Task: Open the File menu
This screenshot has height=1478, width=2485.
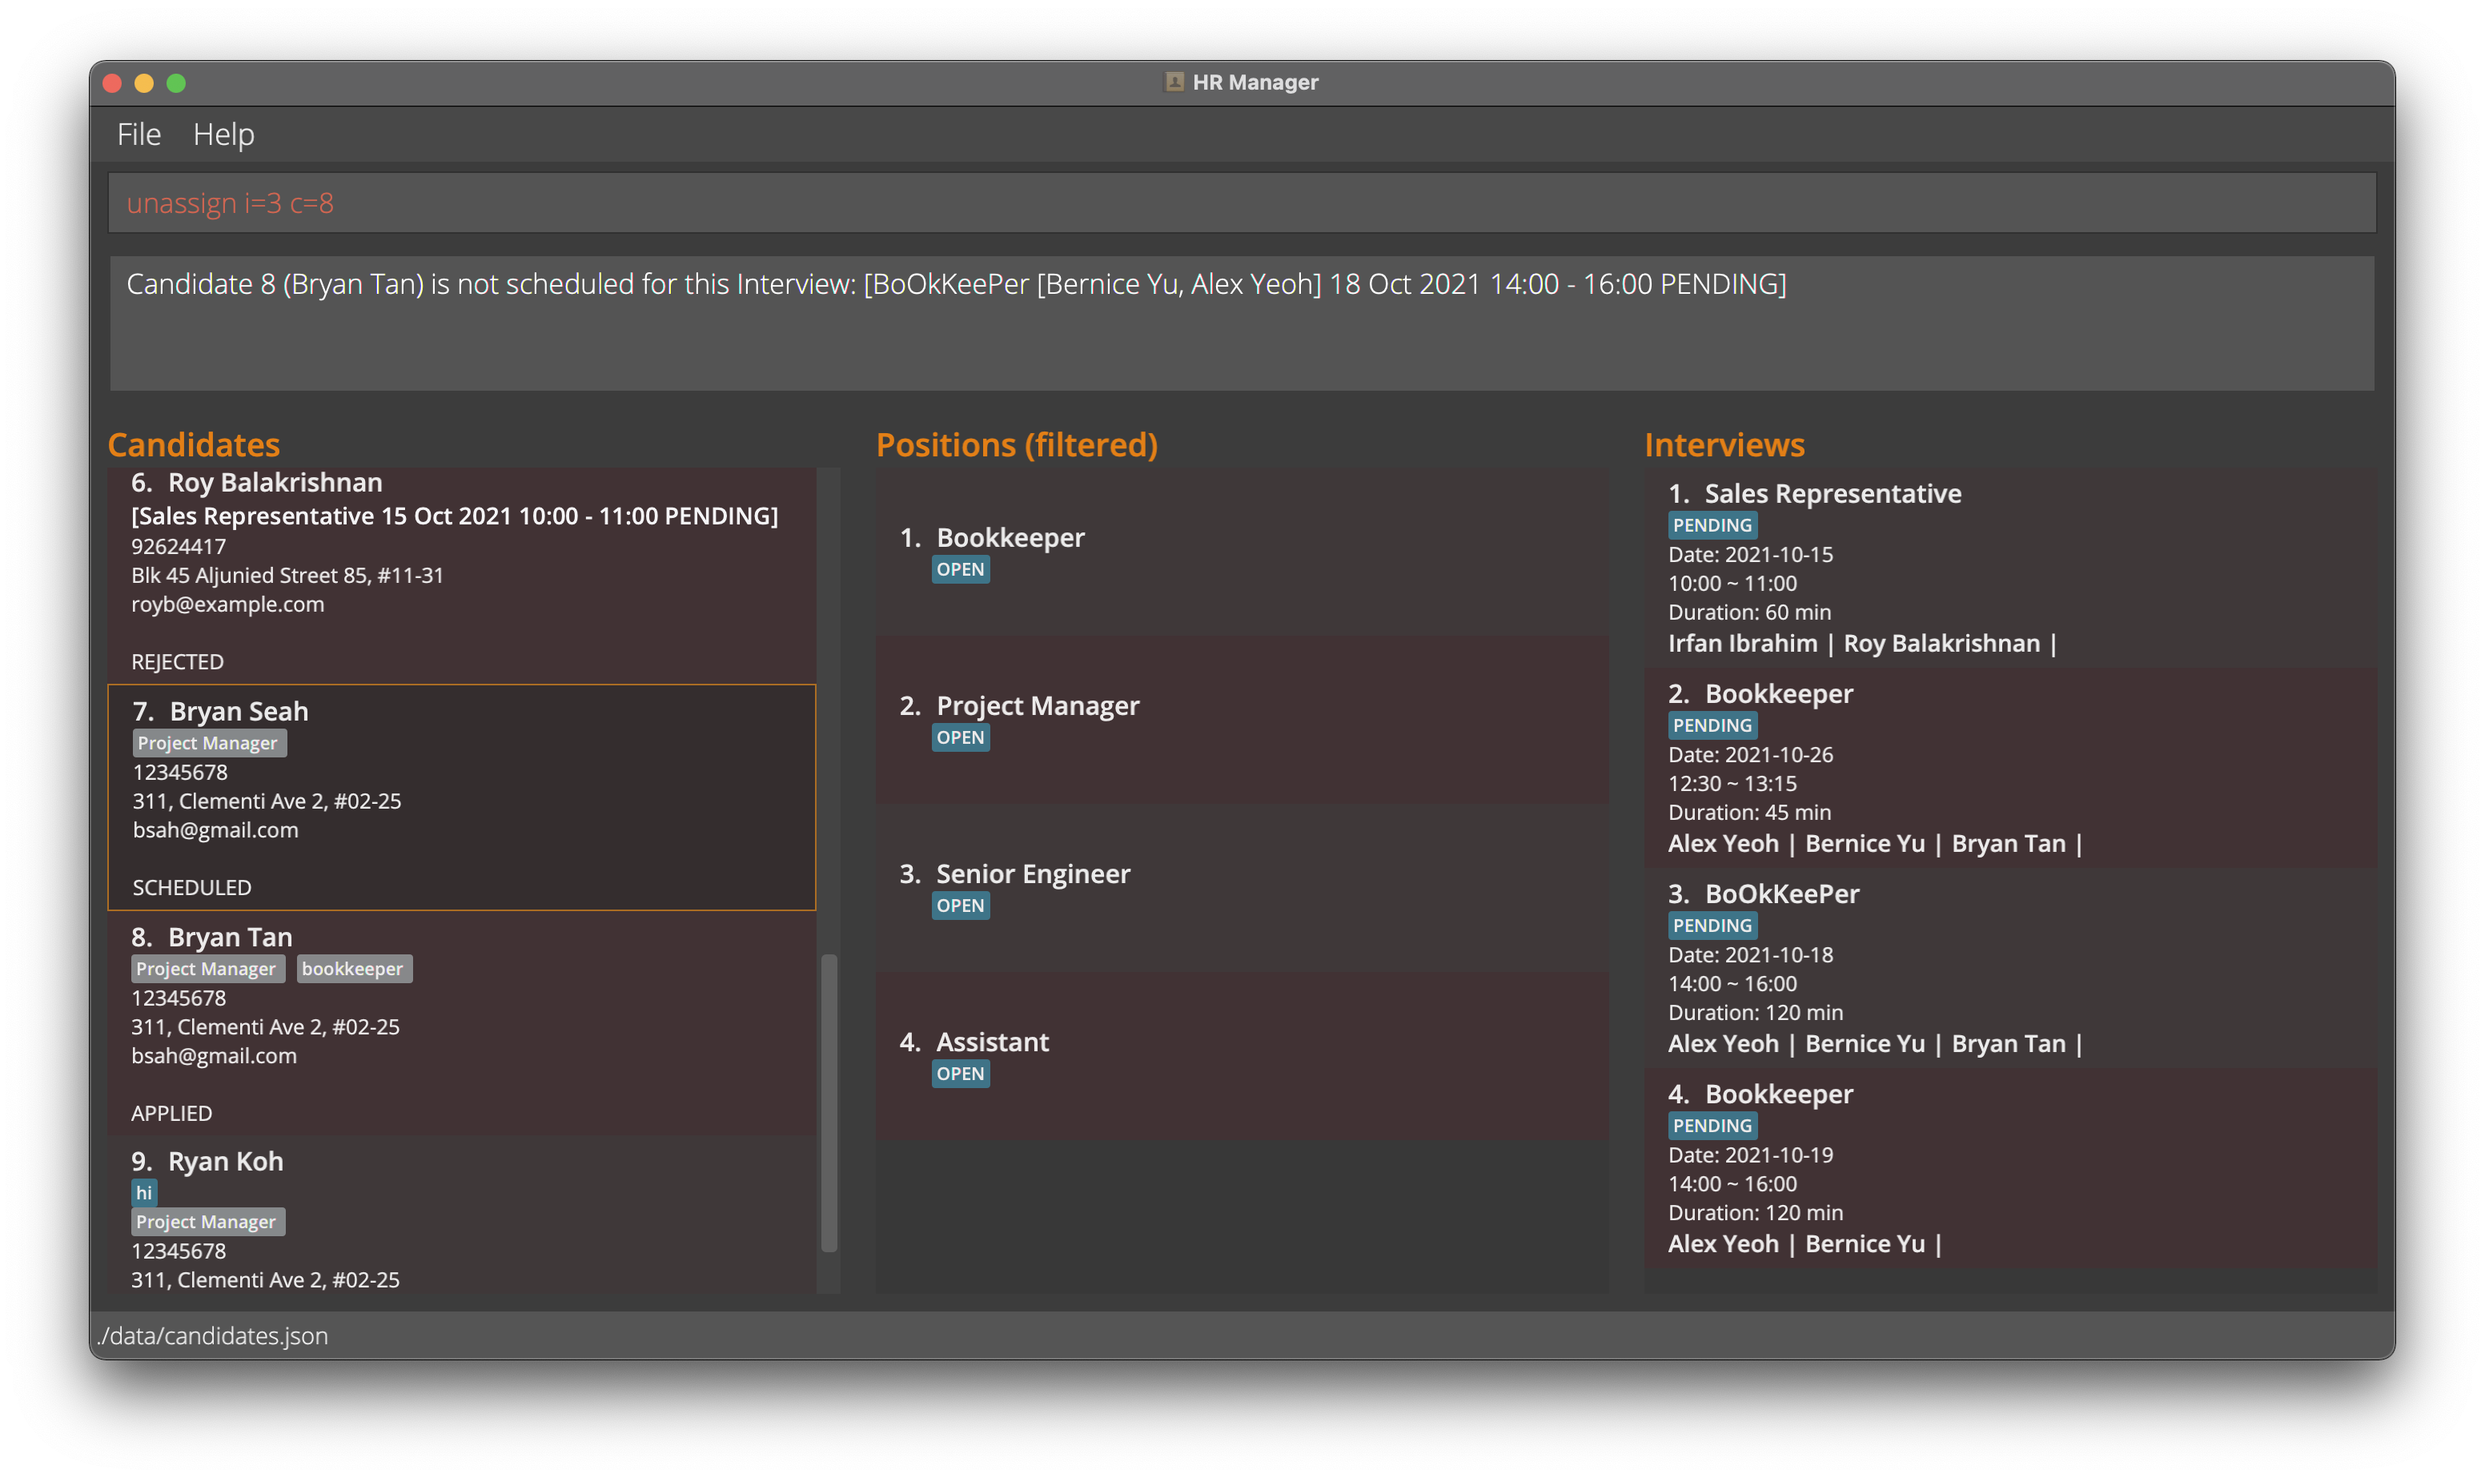Action: (139, 135)
